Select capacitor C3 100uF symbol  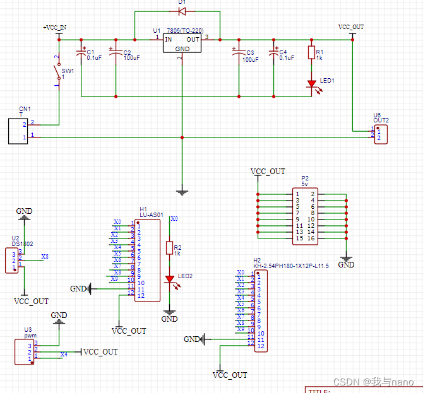[x=239, y=52]
